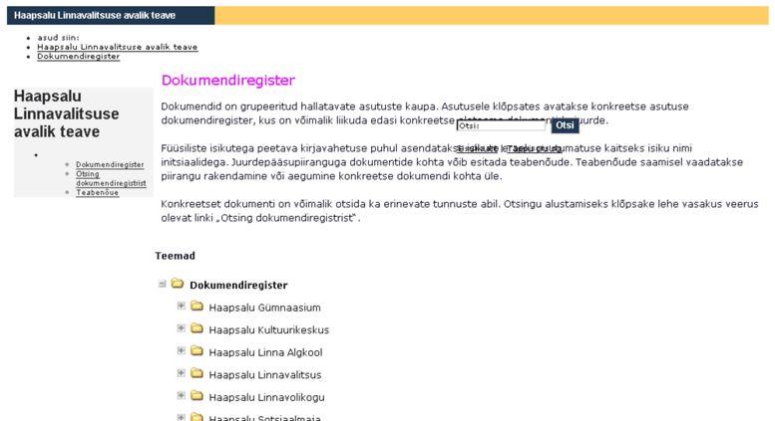
Task: Open Otsing dokumendiregistrist sidebar link
Action: click(x=111, y=178)
